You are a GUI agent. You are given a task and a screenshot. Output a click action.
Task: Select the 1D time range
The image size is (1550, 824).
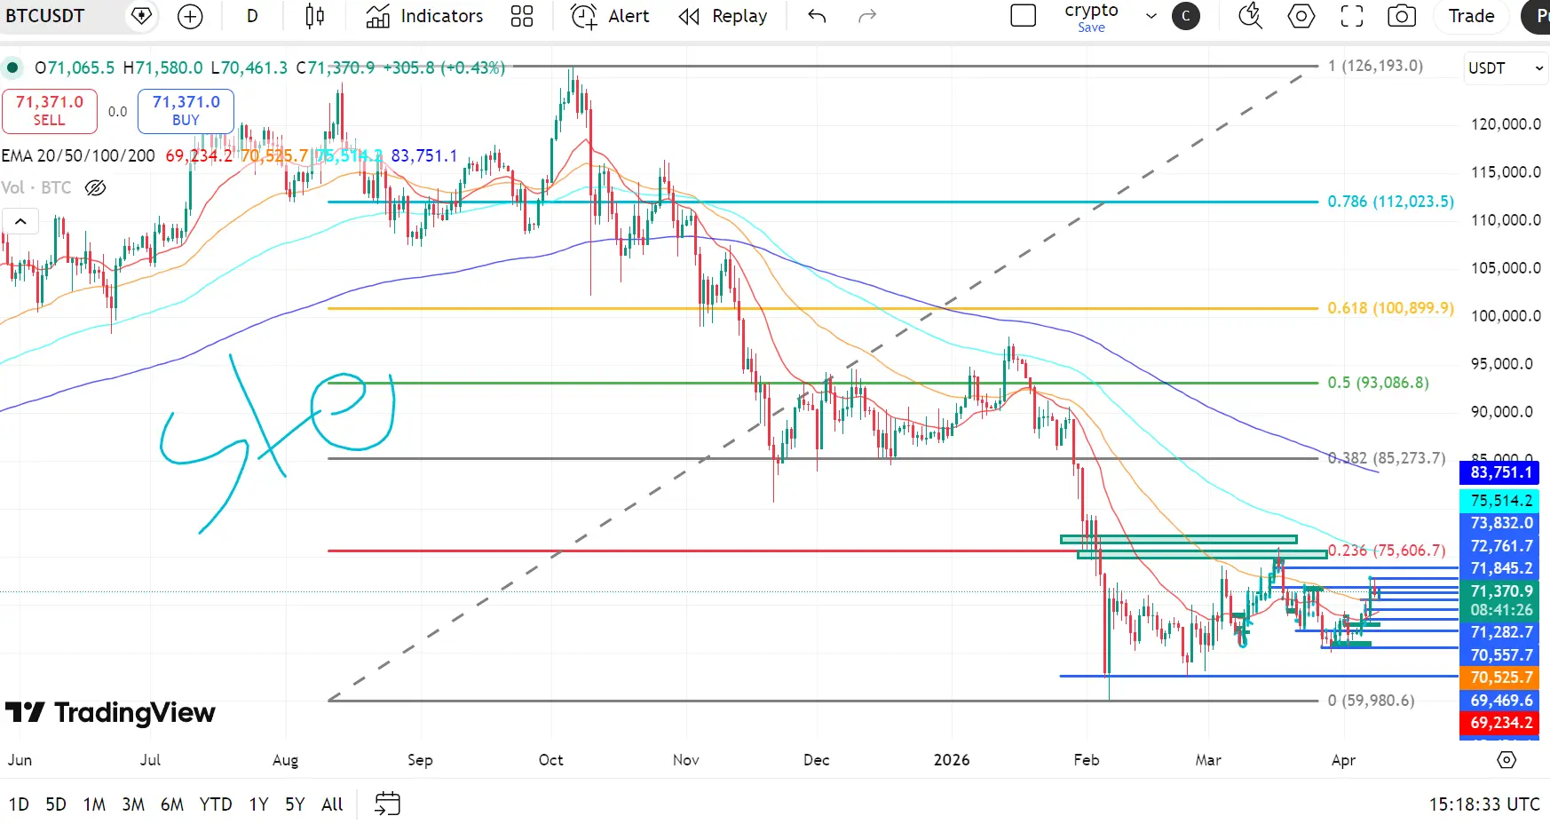coord(19,804)
